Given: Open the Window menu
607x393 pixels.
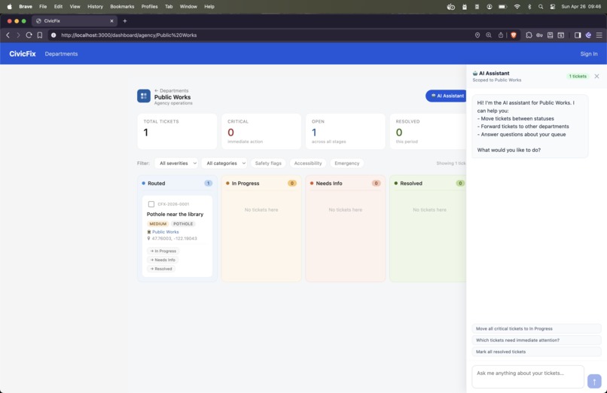Looking at the screenshot, I should pos(188,7).
